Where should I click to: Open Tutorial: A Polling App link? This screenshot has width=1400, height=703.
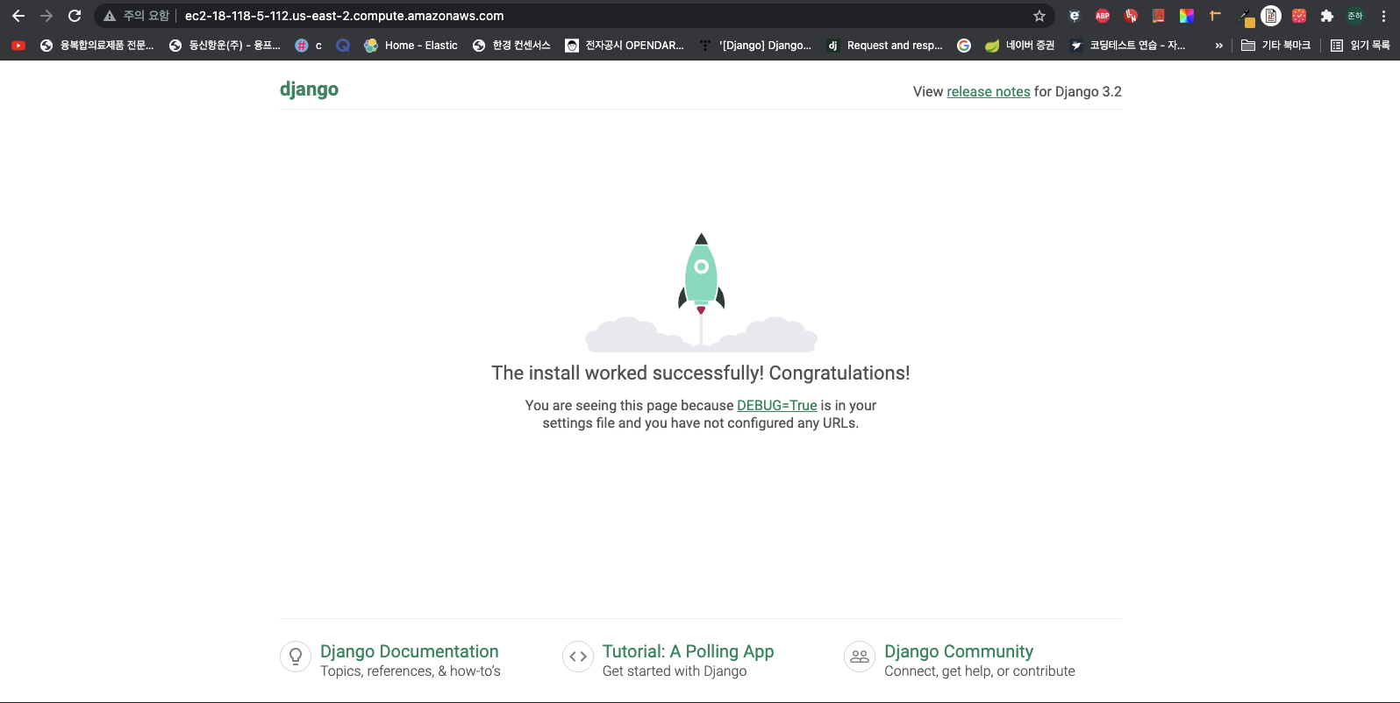688,651
